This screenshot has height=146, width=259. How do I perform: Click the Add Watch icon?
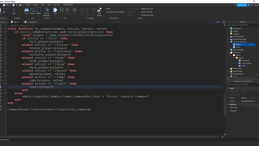point(99,10)
